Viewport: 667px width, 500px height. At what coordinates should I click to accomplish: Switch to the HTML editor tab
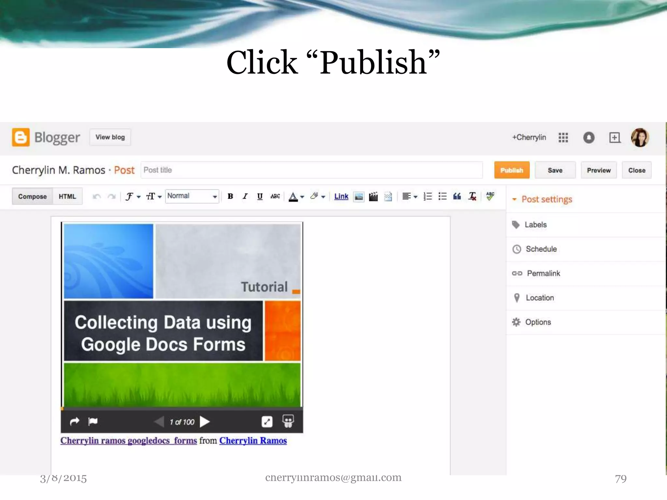pyautogui.click(x=67, y=196)
